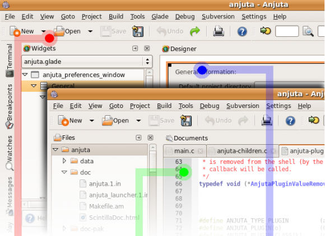Image resolution: width=325 pixels, height=236 pixels.
Task: Open the Glade menu
Action: 160,17
